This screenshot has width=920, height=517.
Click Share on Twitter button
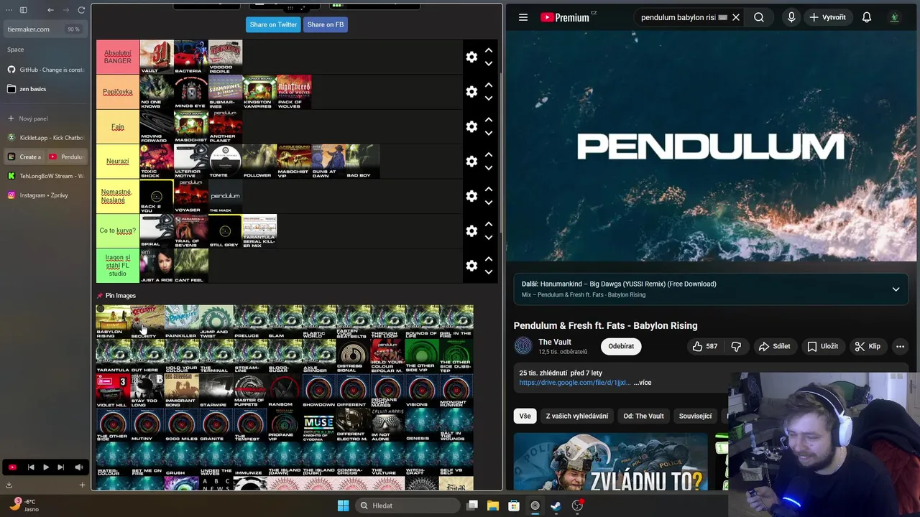(x=273, y=24)
